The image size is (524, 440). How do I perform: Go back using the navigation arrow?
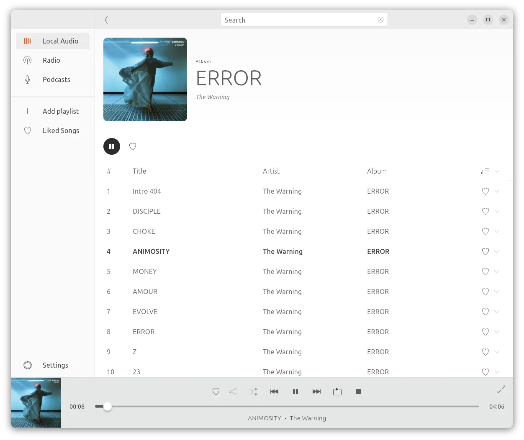[107, 20]
